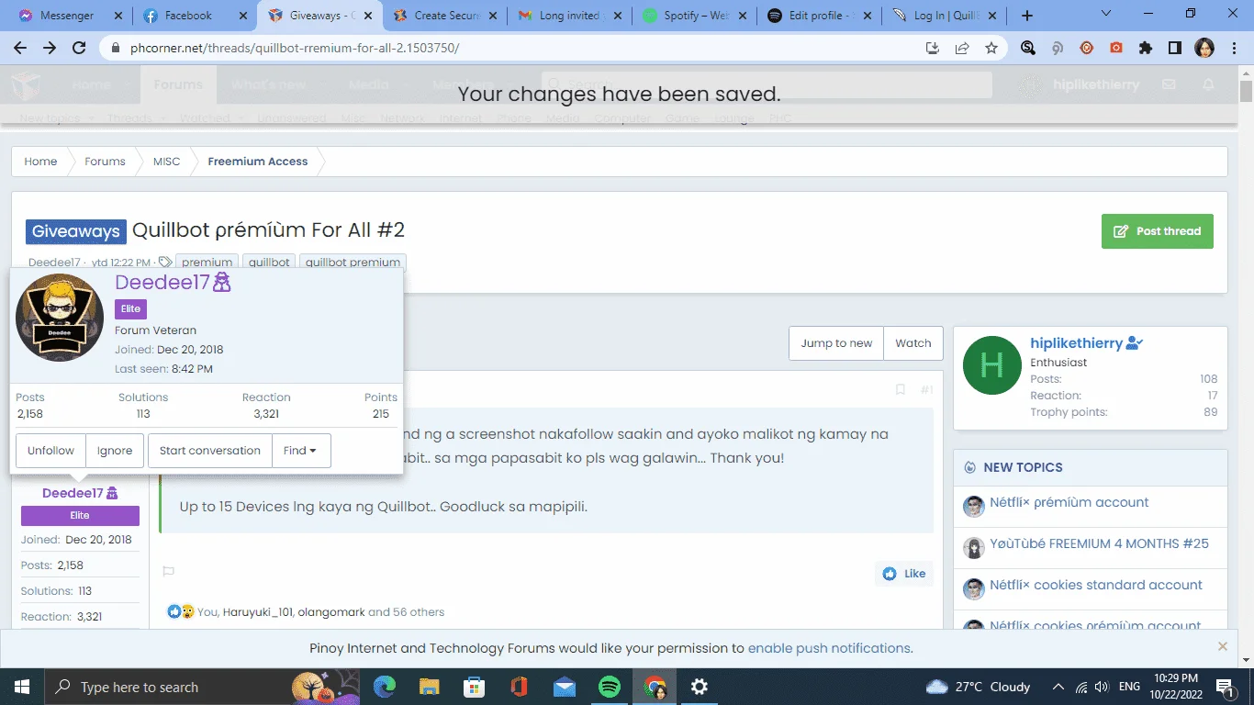Open the Home breadcrumb

click(40, 162)
